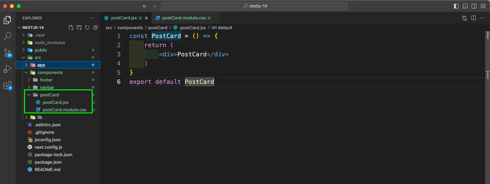Screen dimensions: 490x184
Task: Toggle the primary side bar layout icon
Action: (x=456, y=6)
